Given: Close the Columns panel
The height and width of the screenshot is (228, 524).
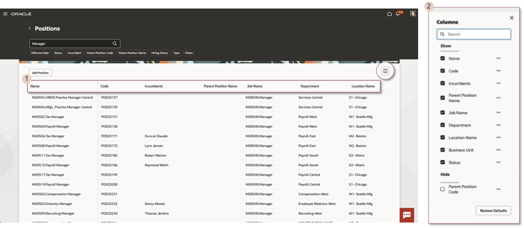Looking at the screenshot, I should click(x=512, y=18).
